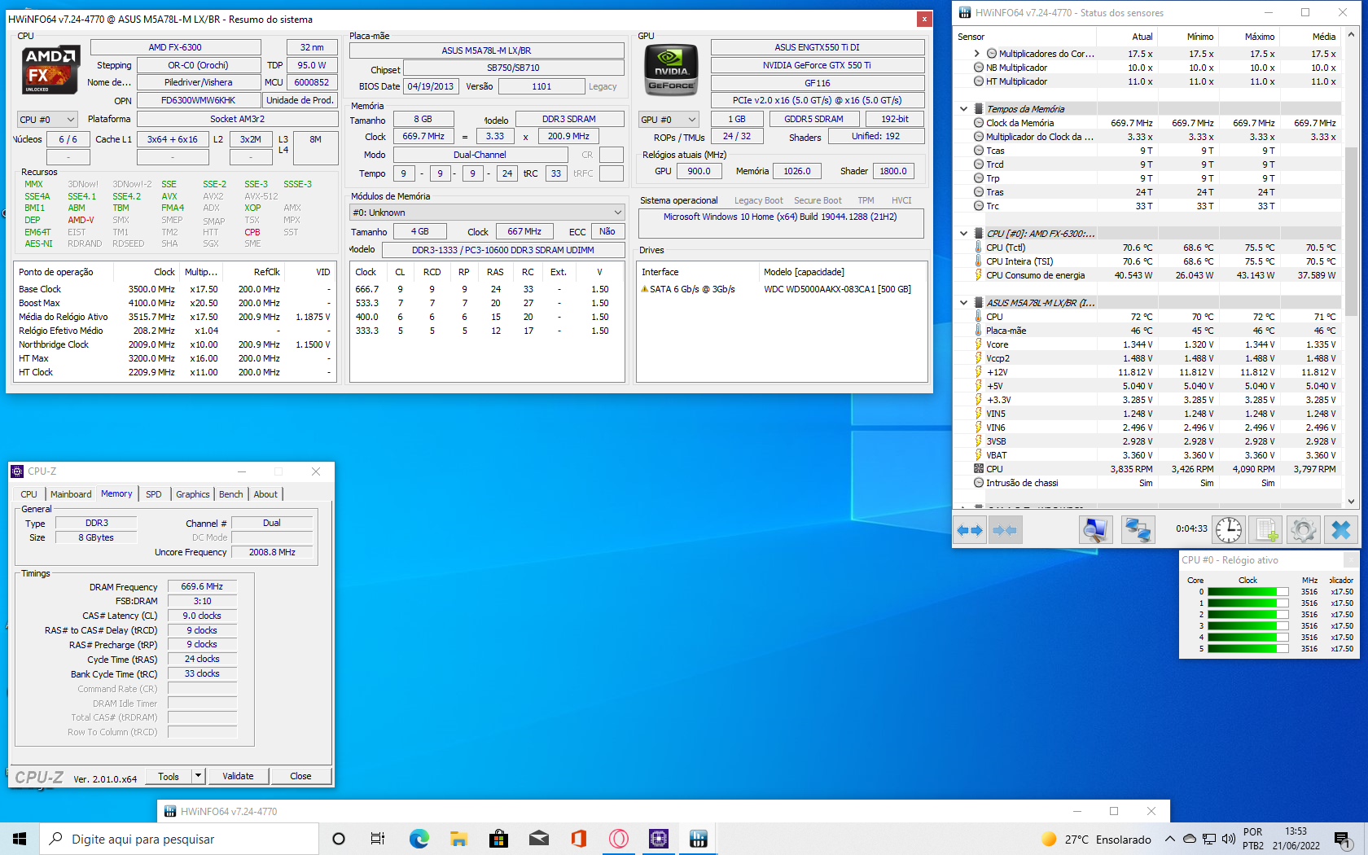Click the Core 3 clock bar
This screenshot has height=855, width=1368.
pyautogui.click(x=1248, y=626)
